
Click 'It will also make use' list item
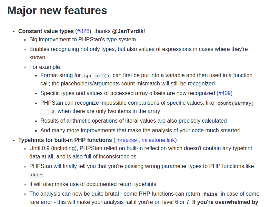(93, 184)
